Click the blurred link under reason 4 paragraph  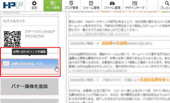coord(98,70)
